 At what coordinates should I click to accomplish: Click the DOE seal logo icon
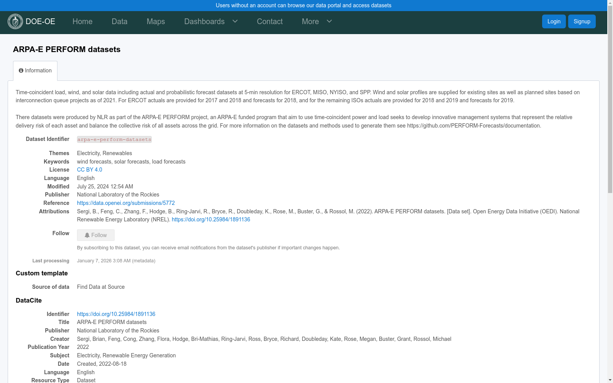[x=15, y=21]
